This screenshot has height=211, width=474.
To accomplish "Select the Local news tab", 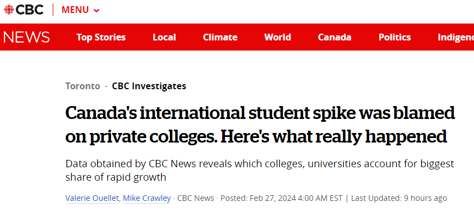I will click(164, 37).
